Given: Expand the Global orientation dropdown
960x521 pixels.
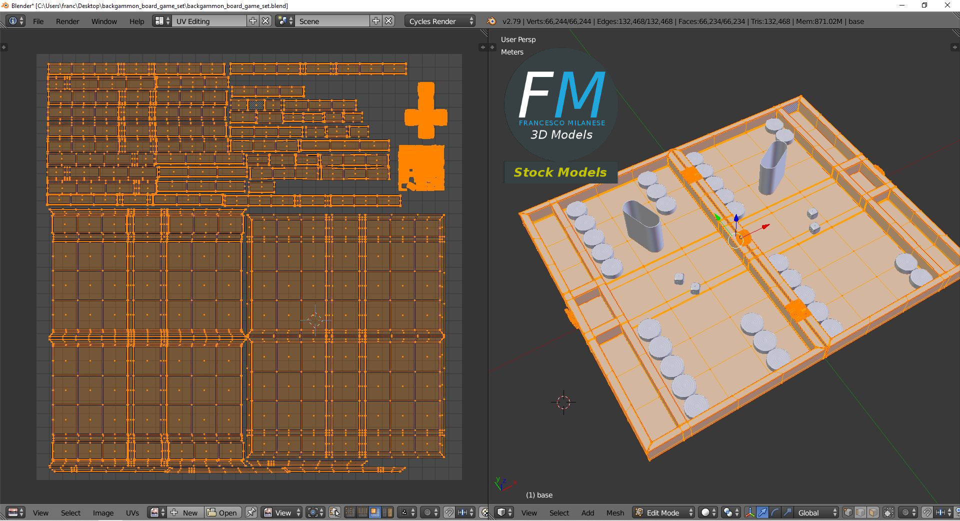Looking at the screenshot, I should tap(817, 512).
